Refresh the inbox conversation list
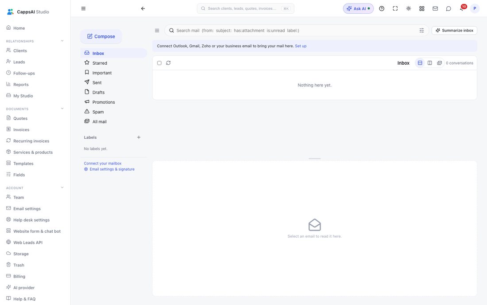Image resolution: width=487 pixels, height=305 pixels. click(168, 63)
